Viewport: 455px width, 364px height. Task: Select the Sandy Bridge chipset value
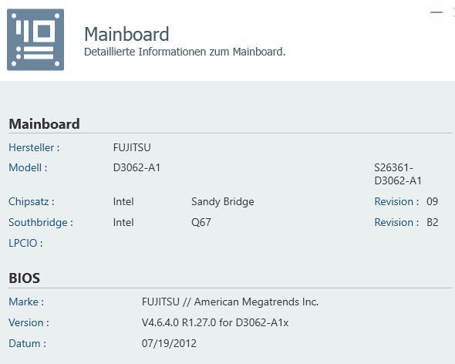pyautogui.click(x=223, y=202)
